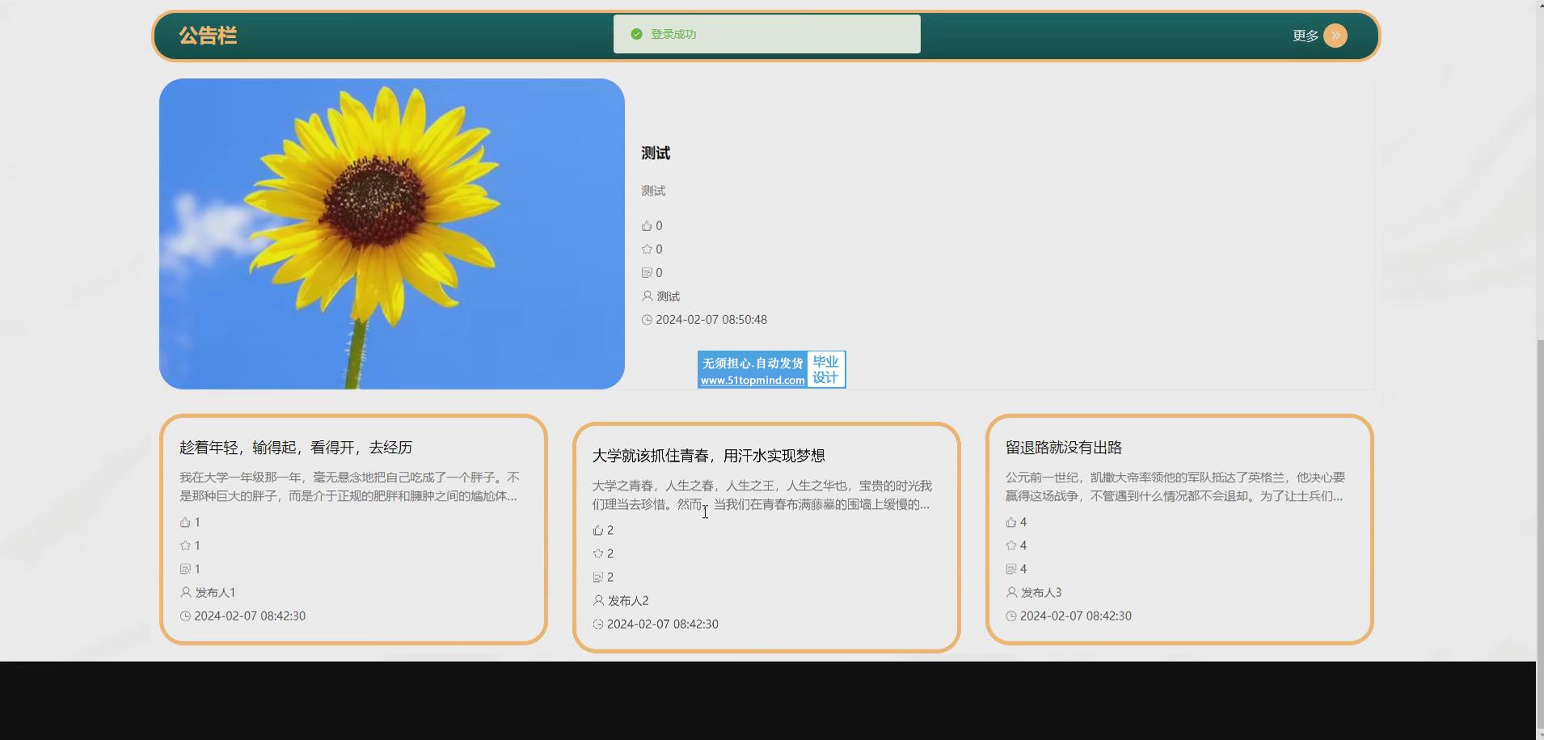This screenshot has height=740, width=1544.
Task: Click the comment icon on 测试 post
Action: click(647, 273)
